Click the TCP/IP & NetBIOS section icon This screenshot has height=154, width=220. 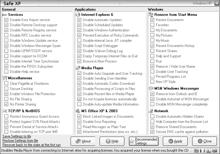(x=5, y=111)
